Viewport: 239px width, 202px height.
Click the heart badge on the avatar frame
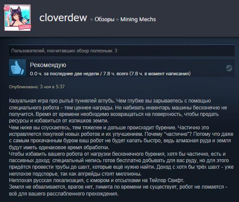pos(7,8)
